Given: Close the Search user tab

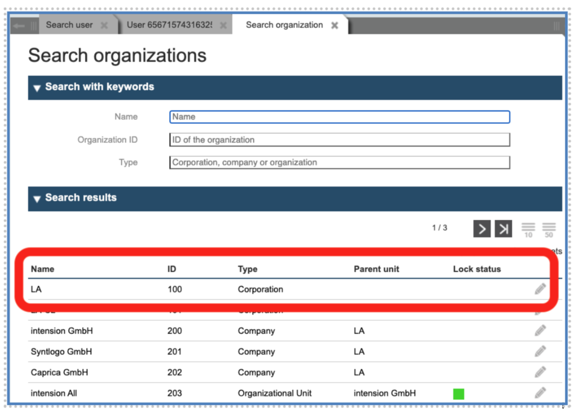Looking at the screenshot, I should (x=104, y=25).
